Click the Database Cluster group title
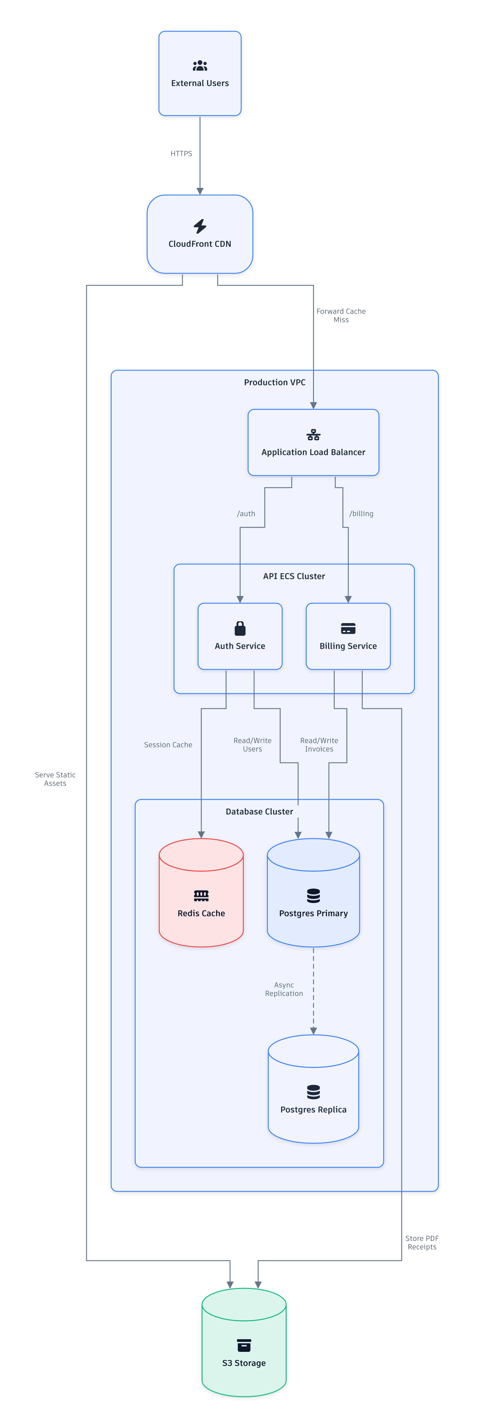Viewport: 478px width, 1428px height. coord(260,812)
